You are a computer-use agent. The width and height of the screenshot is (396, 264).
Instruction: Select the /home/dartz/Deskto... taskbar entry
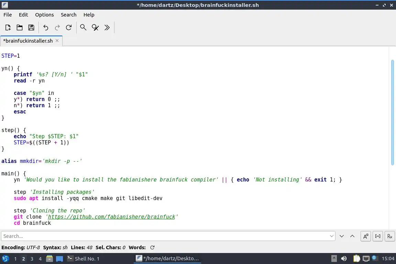pyautogui.click(x=167, y=259)
